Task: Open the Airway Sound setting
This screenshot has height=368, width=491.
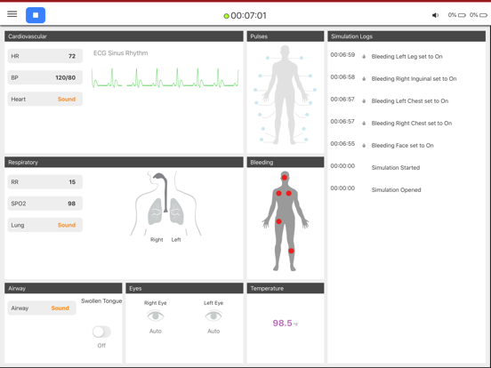Action: [x=42, y=308]
